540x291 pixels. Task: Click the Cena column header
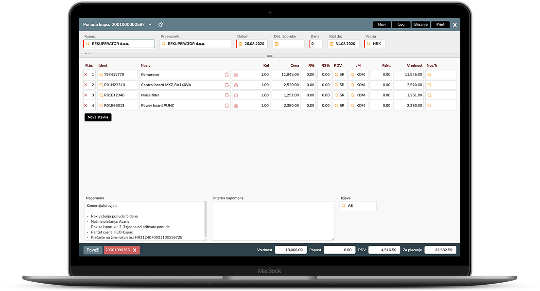295,66
